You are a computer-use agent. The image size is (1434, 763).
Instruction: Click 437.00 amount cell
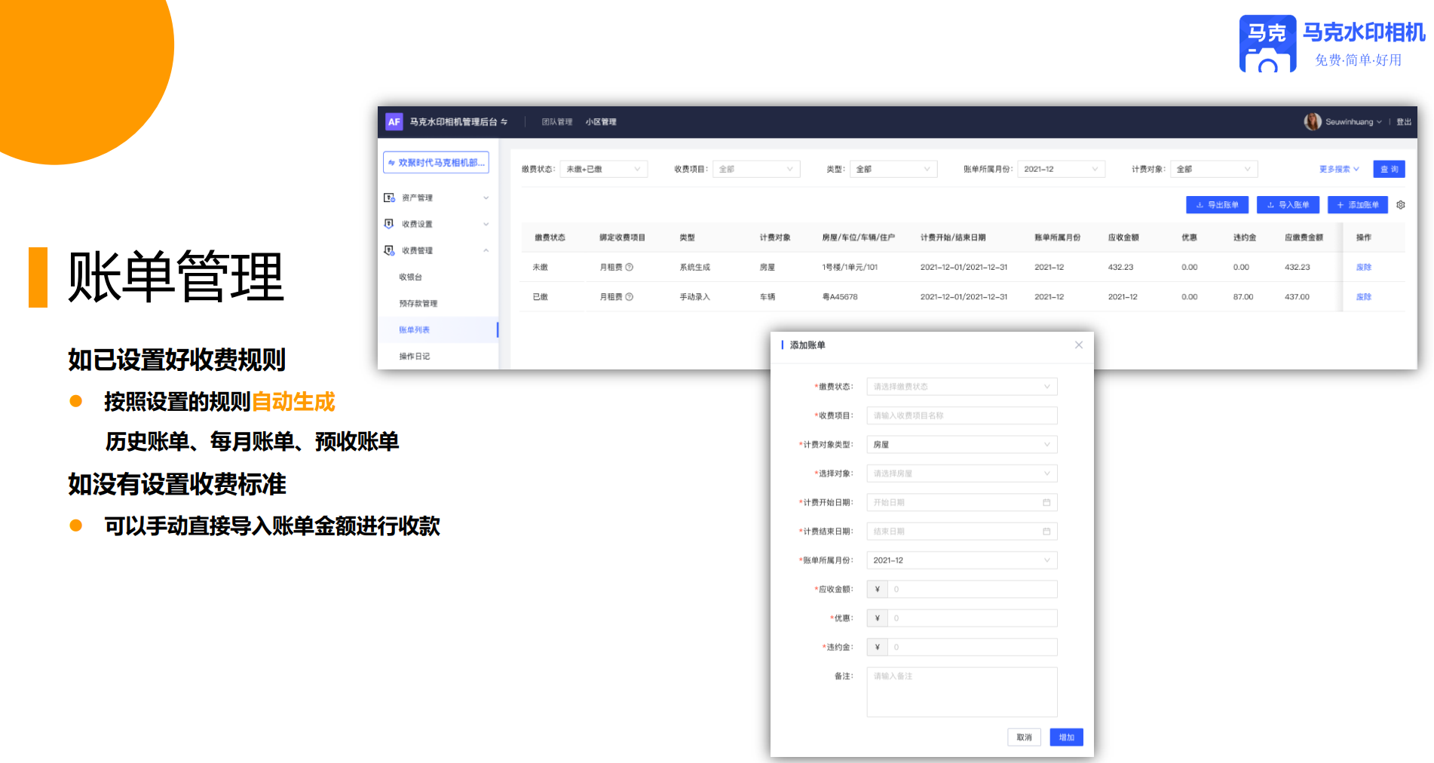point(1297,296)
